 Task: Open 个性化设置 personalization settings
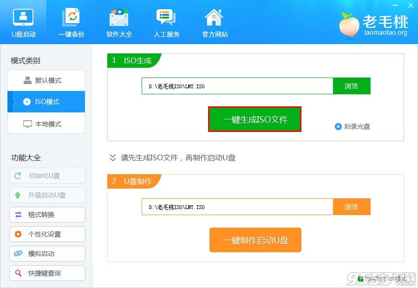(x=47, y=234)
